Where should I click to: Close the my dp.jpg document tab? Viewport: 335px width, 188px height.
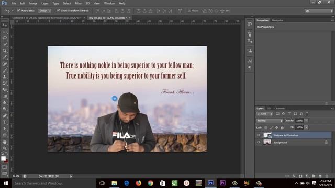(129, 18)
